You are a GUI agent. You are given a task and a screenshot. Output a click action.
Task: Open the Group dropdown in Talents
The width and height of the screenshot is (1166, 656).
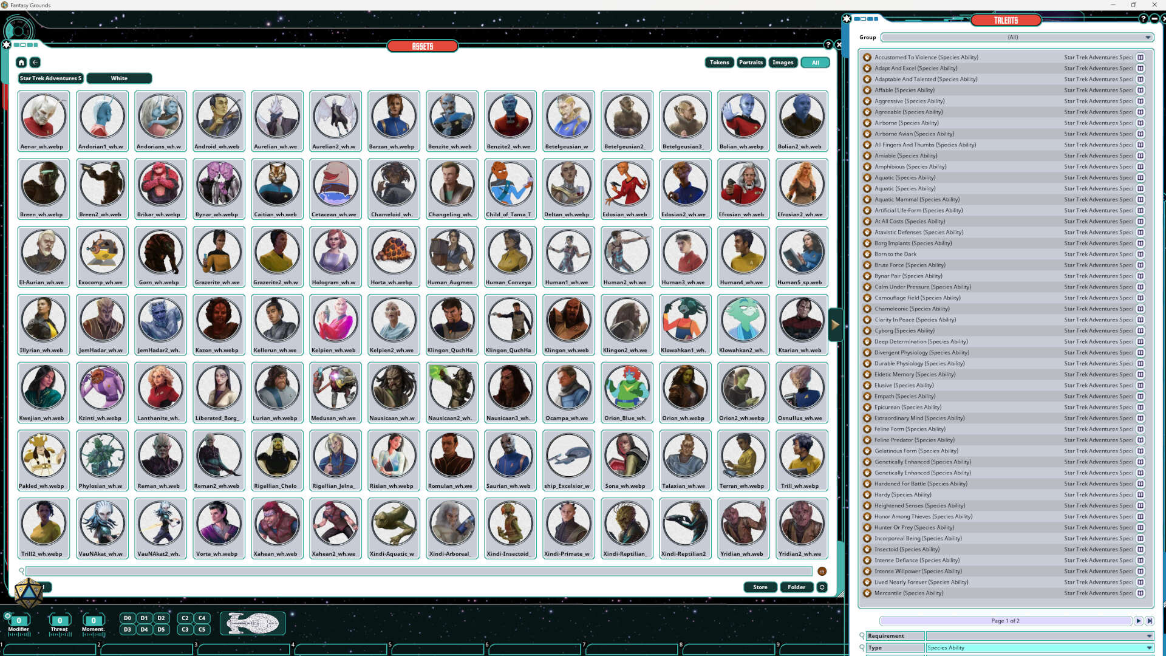tap(1017, 38)
